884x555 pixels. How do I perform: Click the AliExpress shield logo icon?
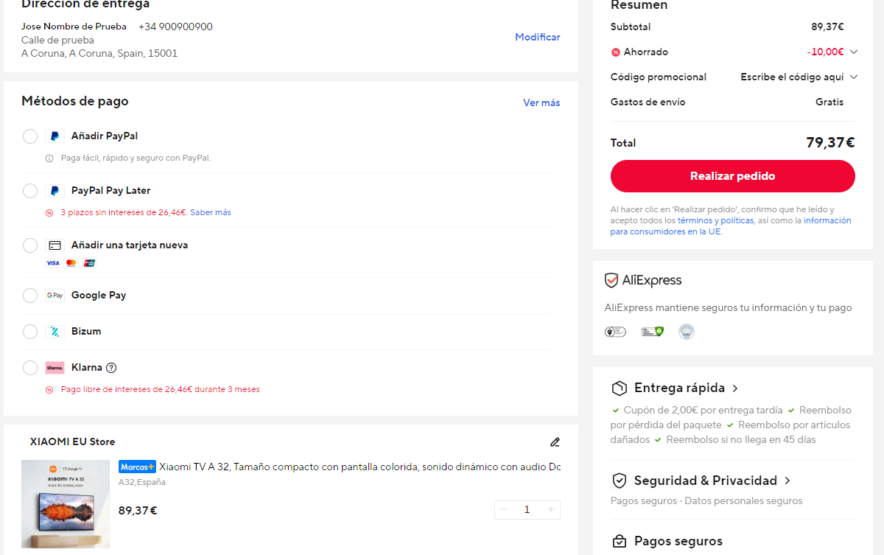point(611,281)
